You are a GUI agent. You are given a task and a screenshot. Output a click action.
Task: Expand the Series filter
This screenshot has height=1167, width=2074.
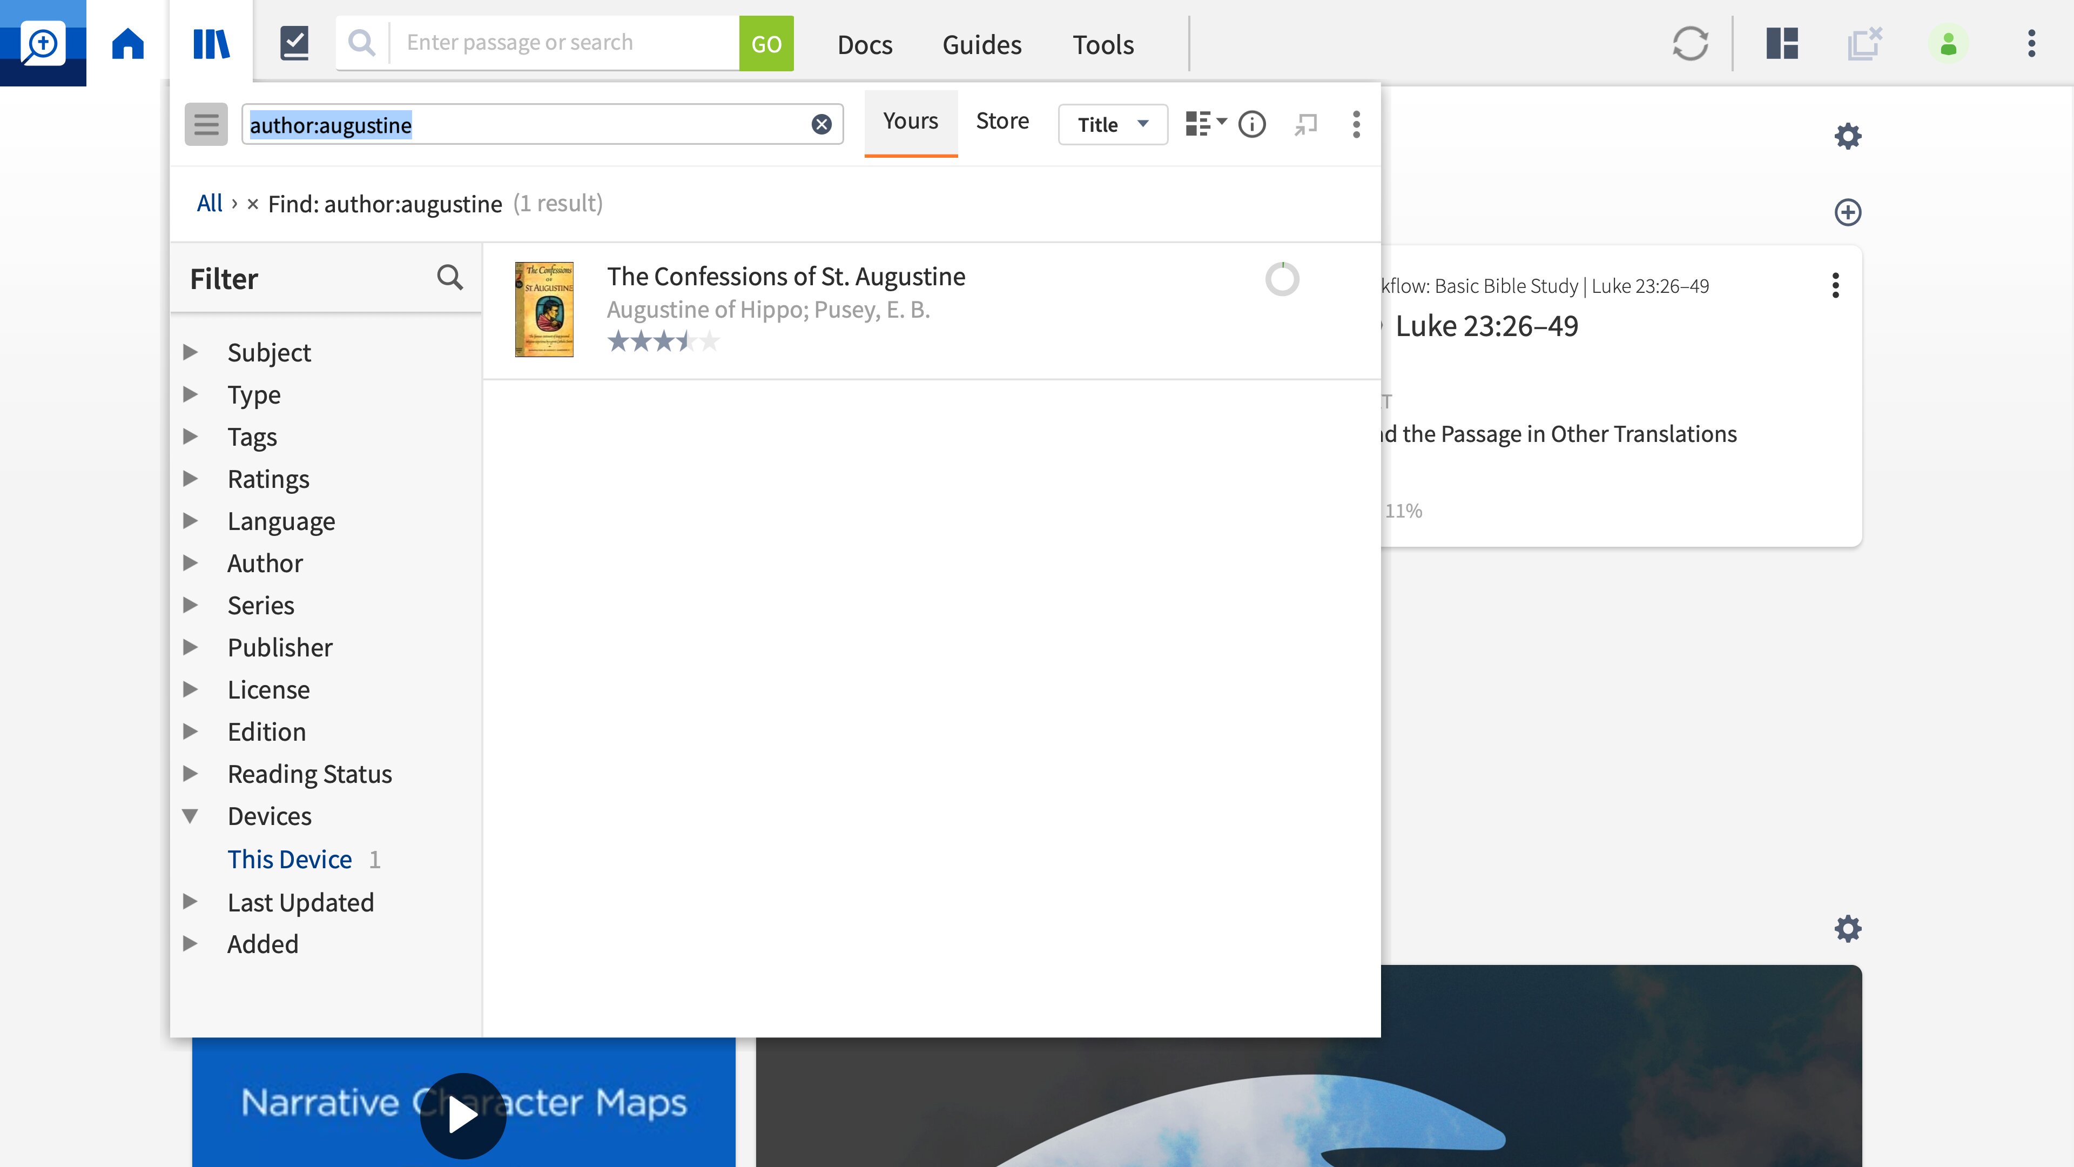(190, 605)
